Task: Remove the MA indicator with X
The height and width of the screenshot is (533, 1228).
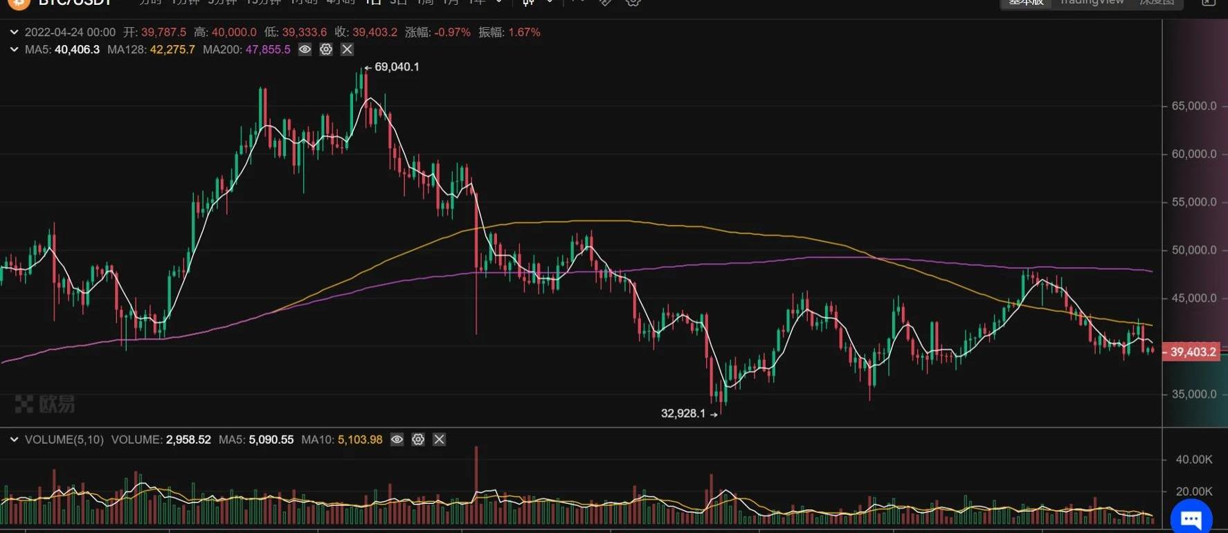Action: [347, 49]
